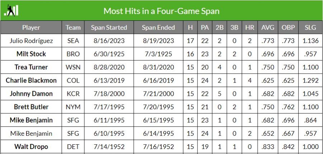Click the Span Ended column header

(158, 27)
